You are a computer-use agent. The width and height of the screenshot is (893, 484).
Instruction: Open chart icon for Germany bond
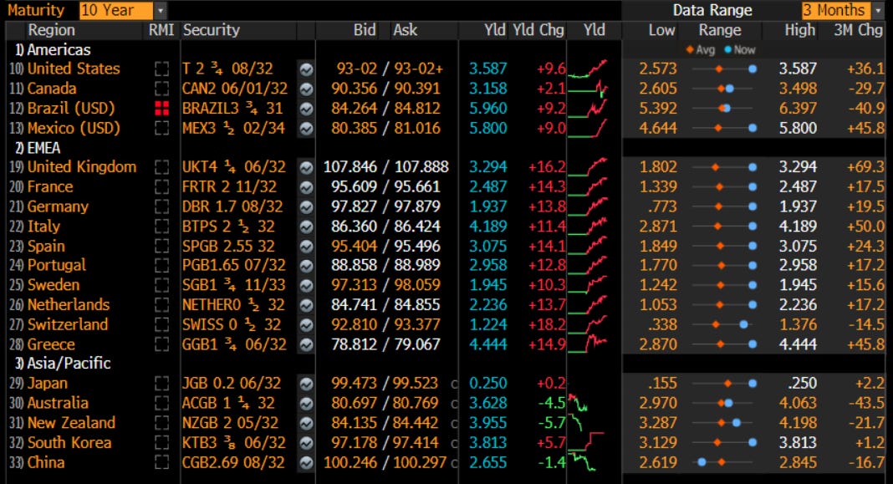tap(306, 206)
